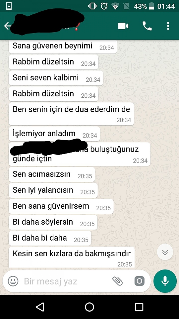Select message 'Sen iyi yalancısın'

click(53, 191)
